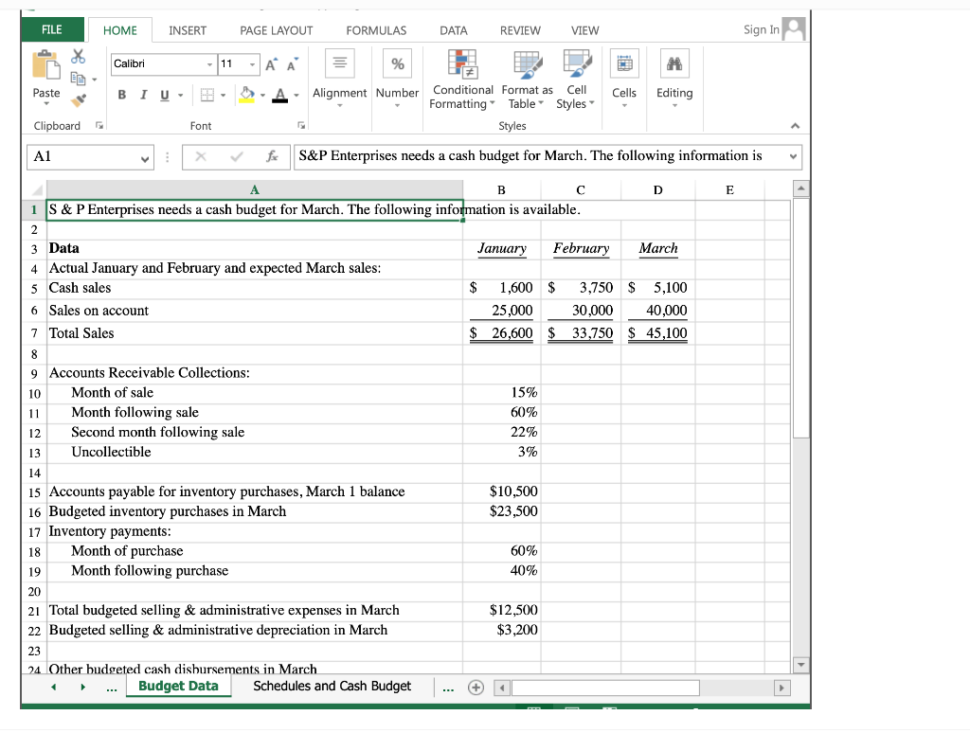
Task: Click the Number format percent icon
Action: [x=397, y=64]
